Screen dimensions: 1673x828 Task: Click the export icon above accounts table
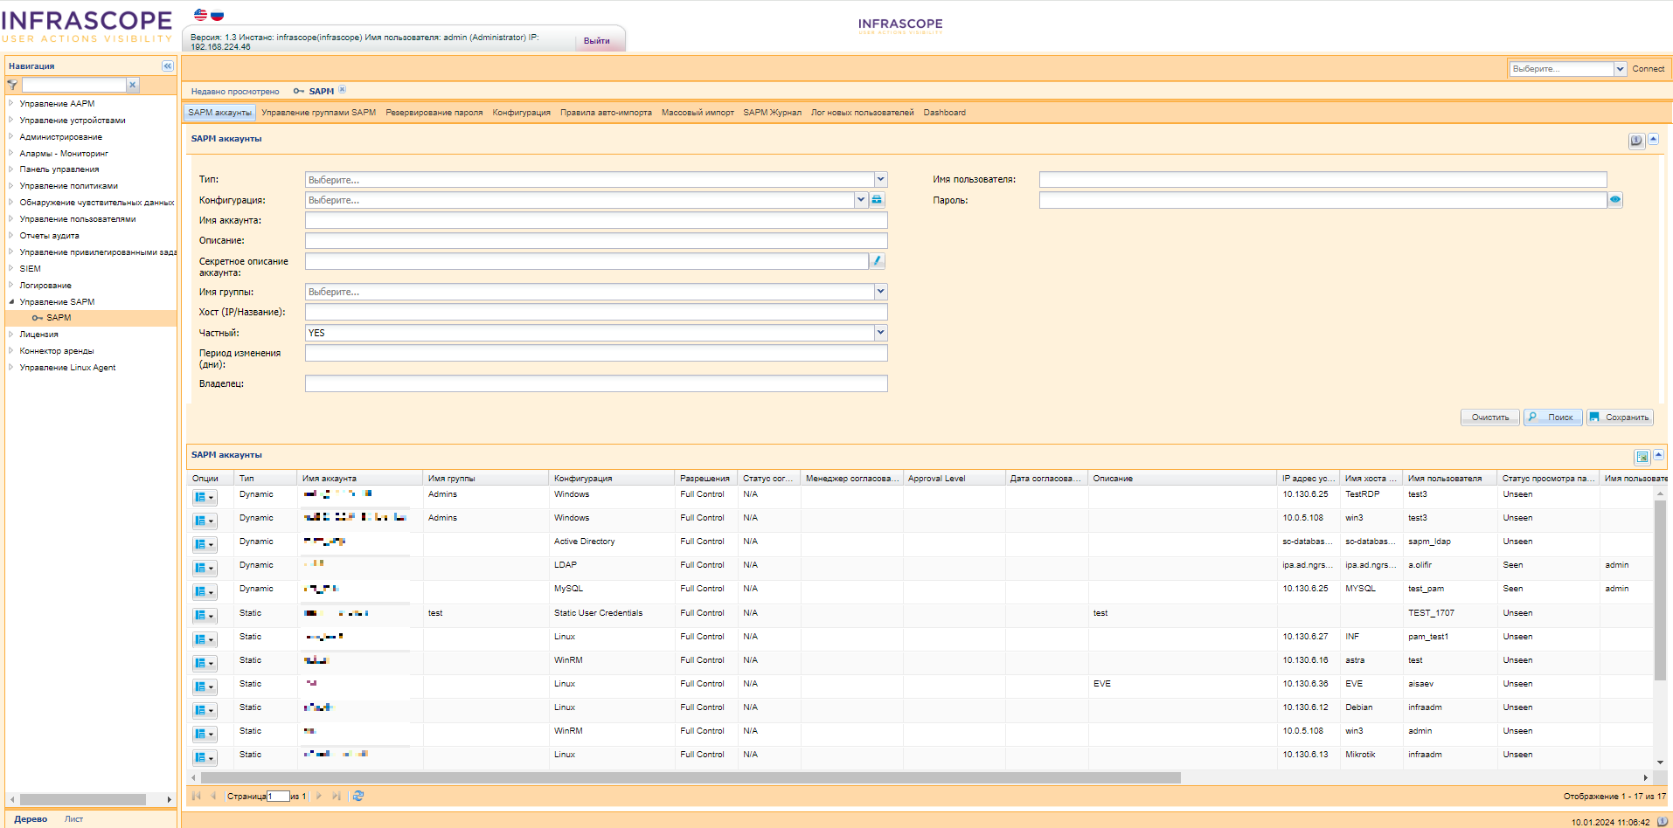pos(1642,457)
